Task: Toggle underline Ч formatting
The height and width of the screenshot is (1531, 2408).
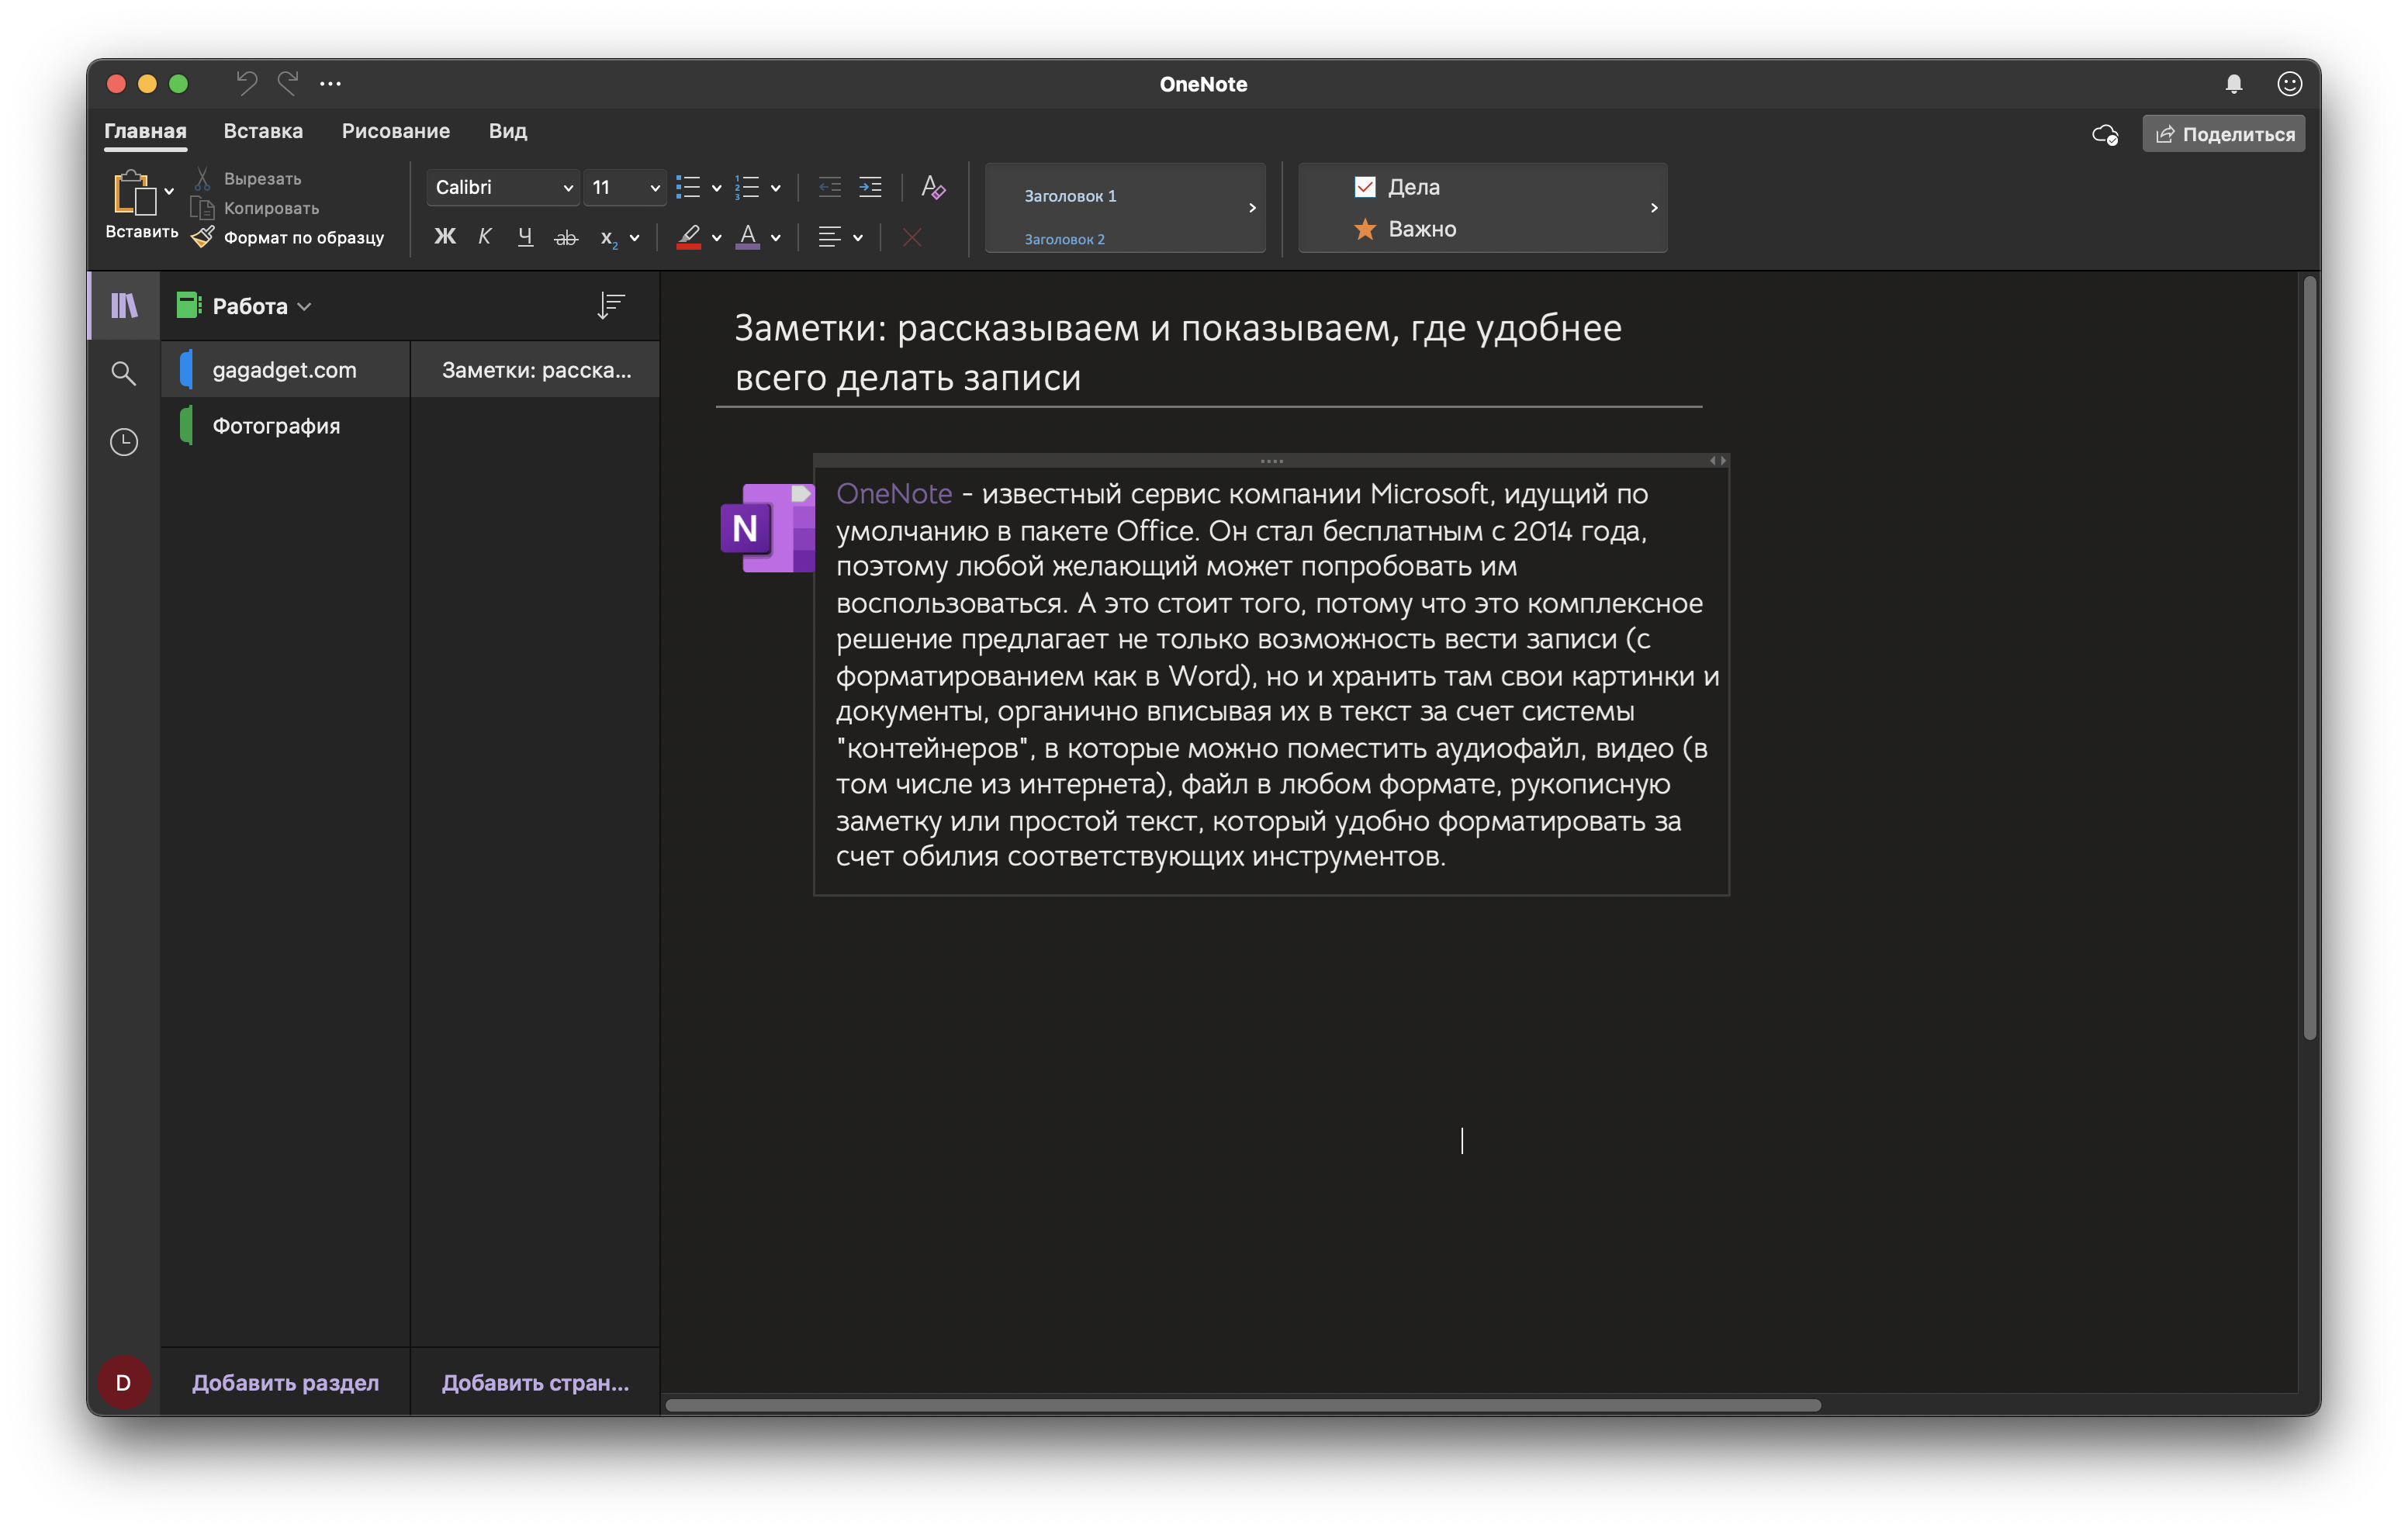Action: click(x=525, y=237)
